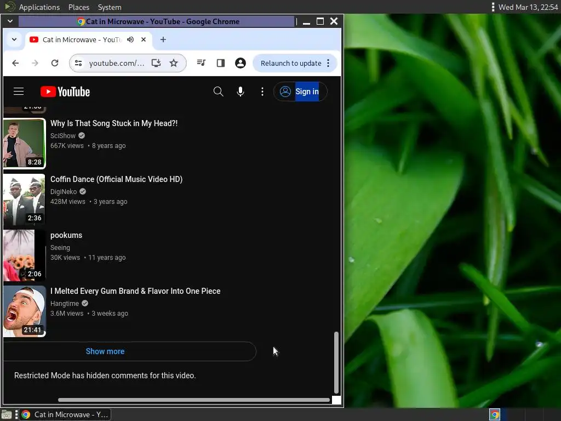Visit the Seeing channel
This screenshot has width=561, height=421.
tap(60, 247)
